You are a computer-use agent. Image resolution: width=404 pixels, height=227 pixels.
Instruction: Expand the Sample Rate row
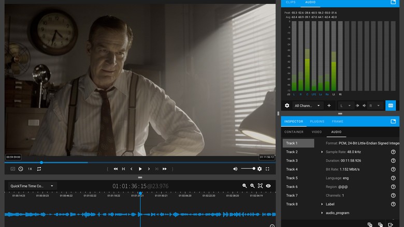[x=322, y=152]
